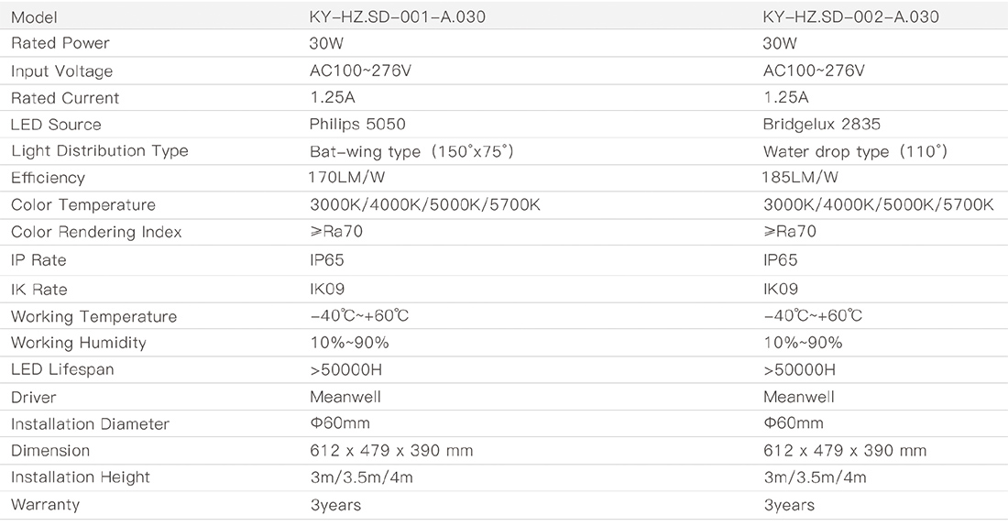Click the Bat-wing type distribution value
1008x526 pixels.
point(411,151)
